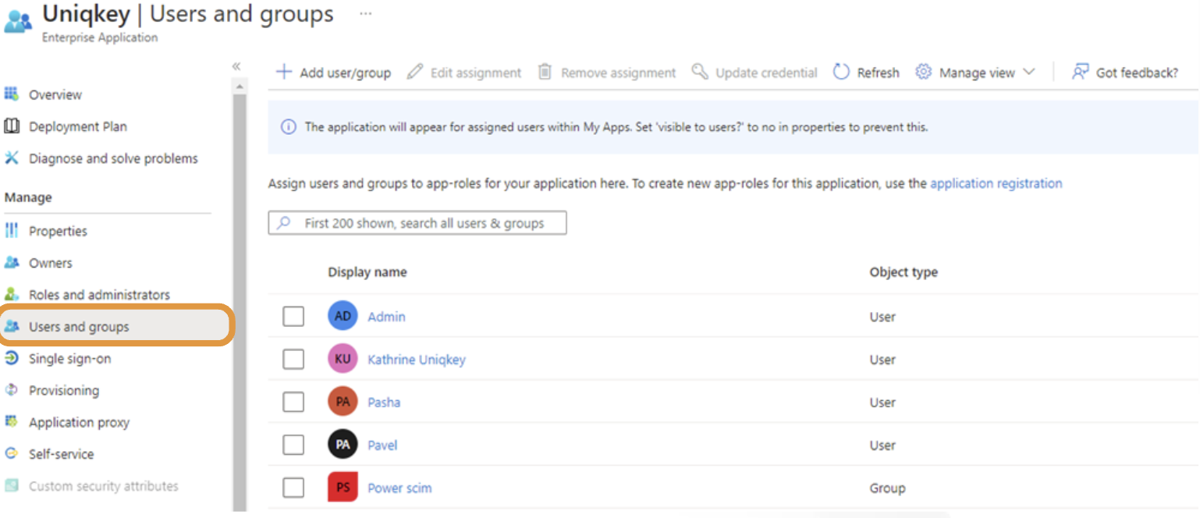Viewport: 1200px width, 518px height.
Task: Click the Deployment Plan book icon
Action: [x=12, y=126]
